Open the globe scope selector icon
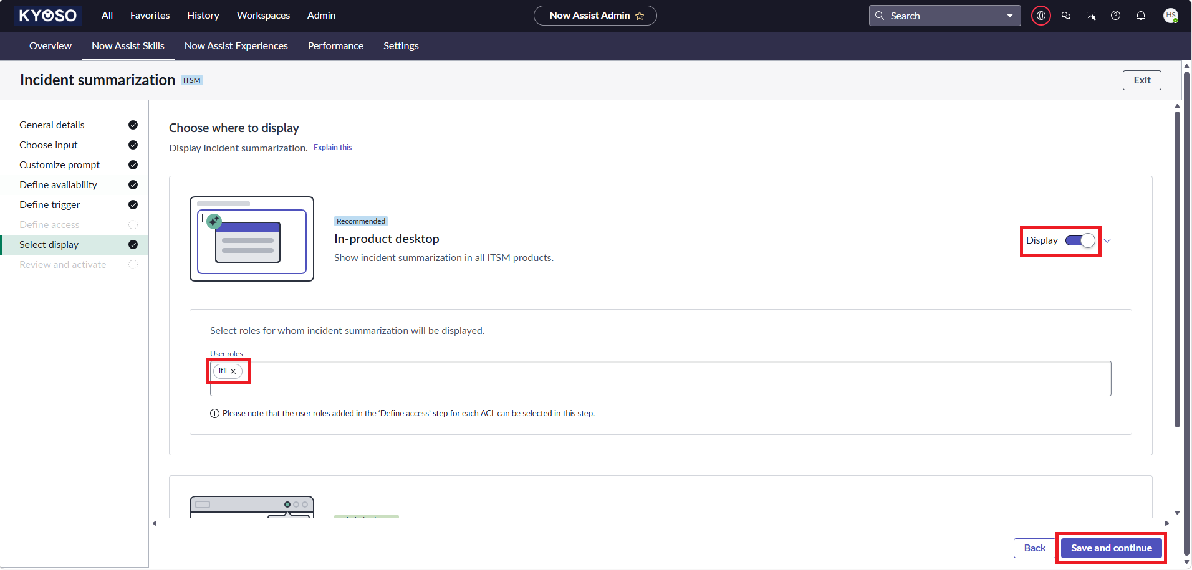The height and width of the screenshot is (570, 1192). [1041, 16]
